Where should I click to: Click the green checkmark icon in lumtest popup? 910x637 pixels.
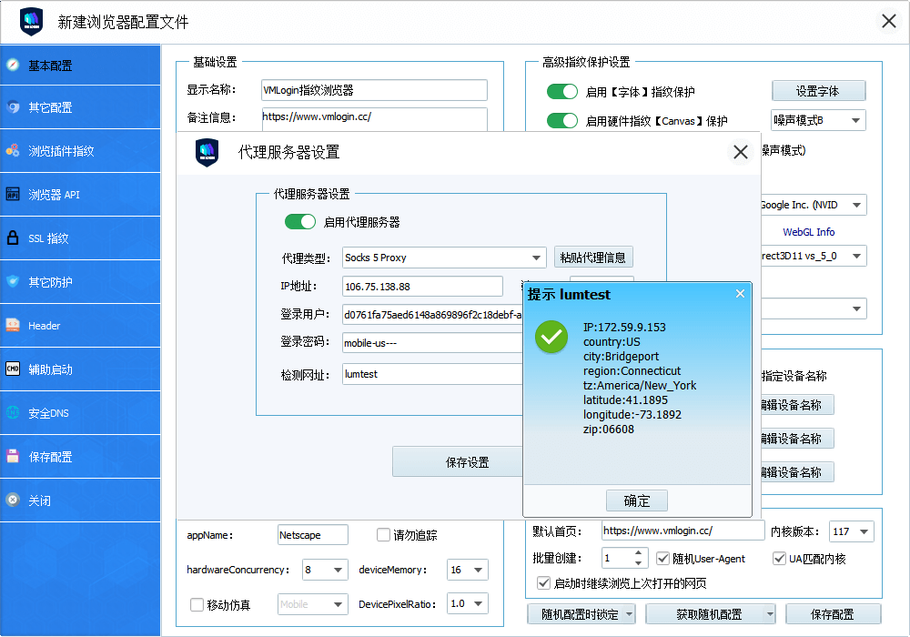(551, 337)
